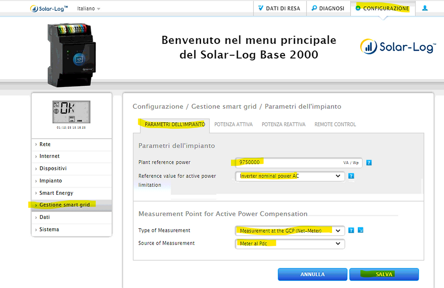
Task: Open the Source of Measurement dropdown
Action: (290, 244)
